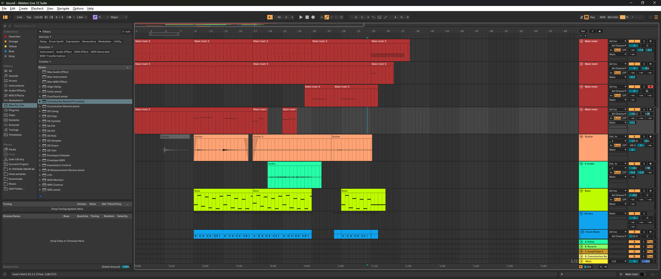Click the Play button in transport

pyautogui.click(x=301, y=17)
